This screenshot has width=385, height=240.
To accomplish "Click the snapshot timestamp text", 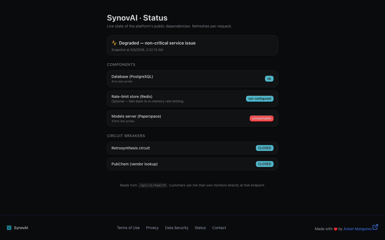I will pyautogui.click(x=137, y=50).
